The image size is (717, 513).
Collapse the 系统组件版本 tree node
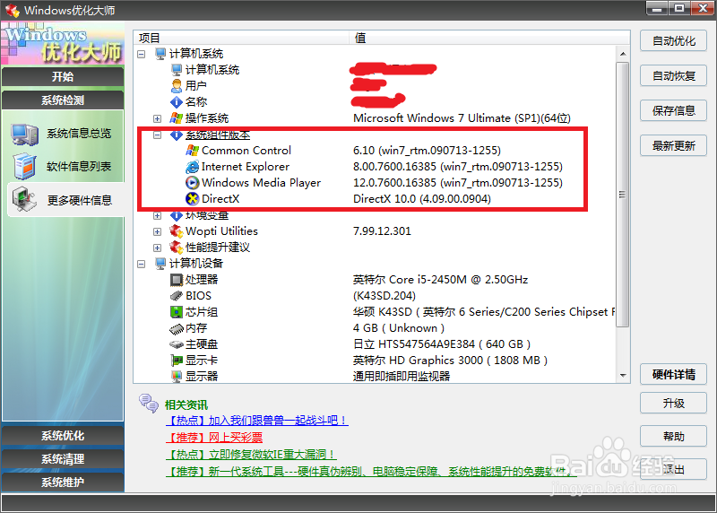(x=158, y=135)
